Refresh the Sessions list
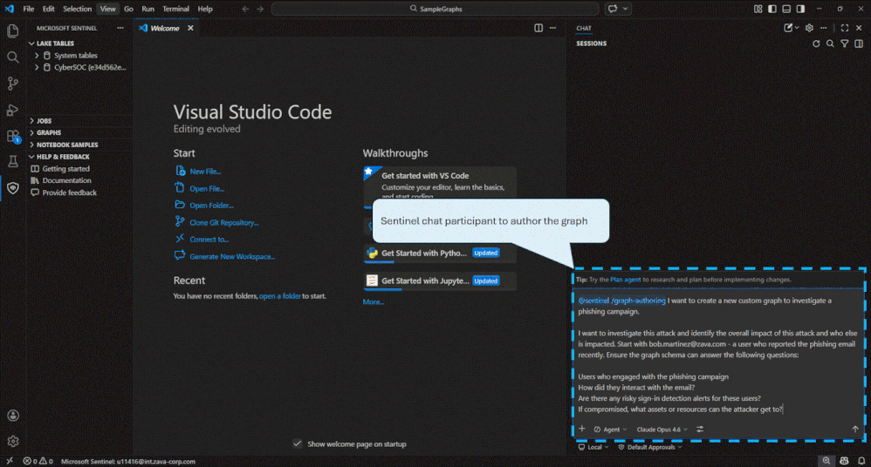 coord(816,44)
